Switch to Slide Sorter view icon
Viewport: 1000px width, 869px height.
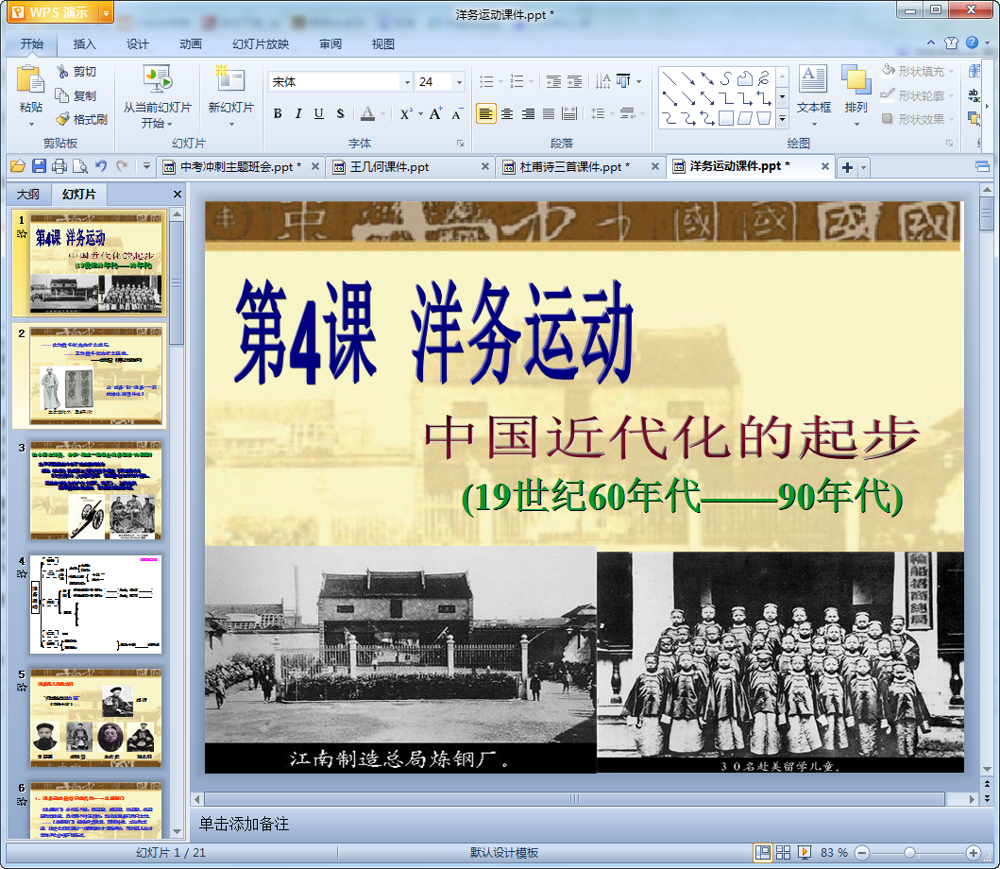pyautogui.click(x=783, y=852)
